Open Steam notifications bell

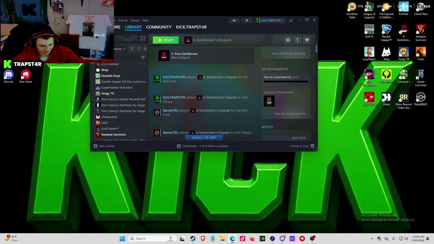click(246, 20)
